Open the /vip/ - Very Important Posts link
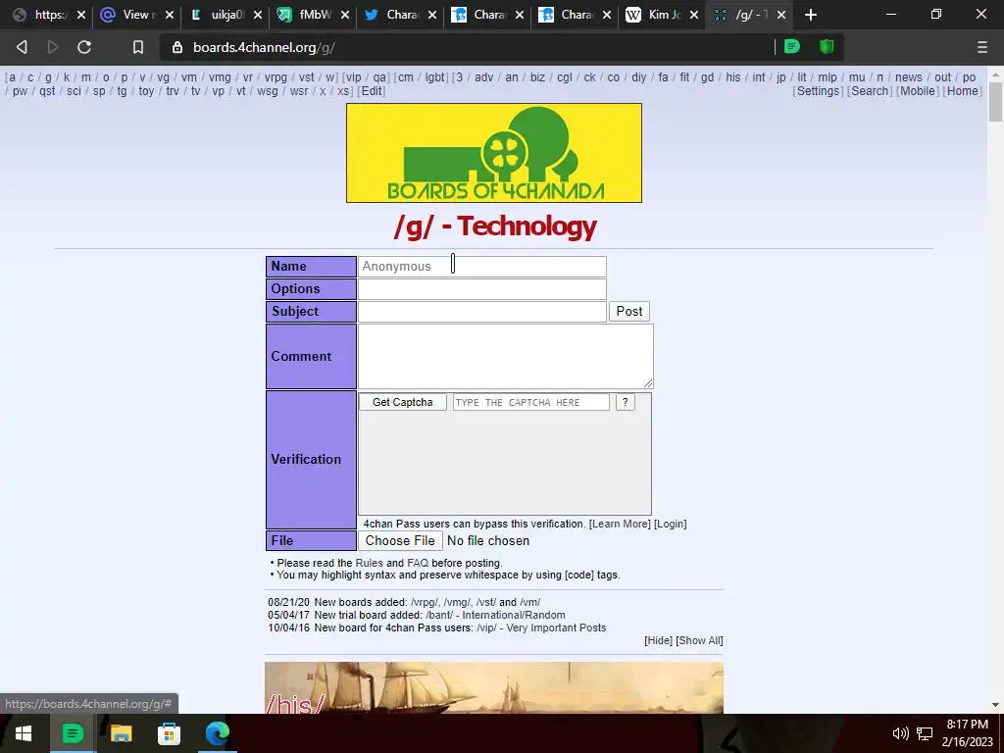Screen dimensions: 1004x753 point(541,627)
